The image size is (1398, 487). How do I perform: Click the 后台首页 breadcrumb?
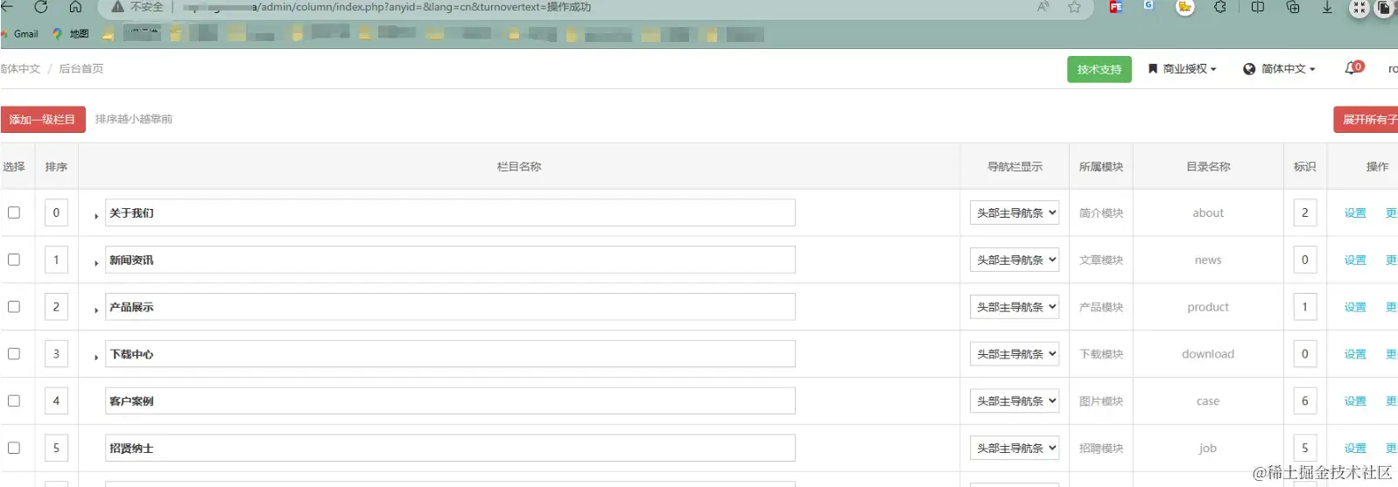(81, 69)
